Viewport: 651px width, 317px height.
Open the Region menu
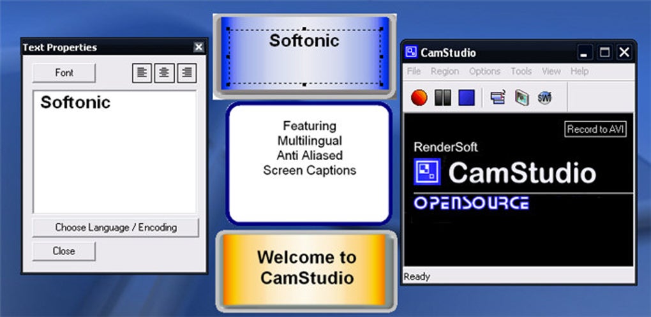(445, 71)
